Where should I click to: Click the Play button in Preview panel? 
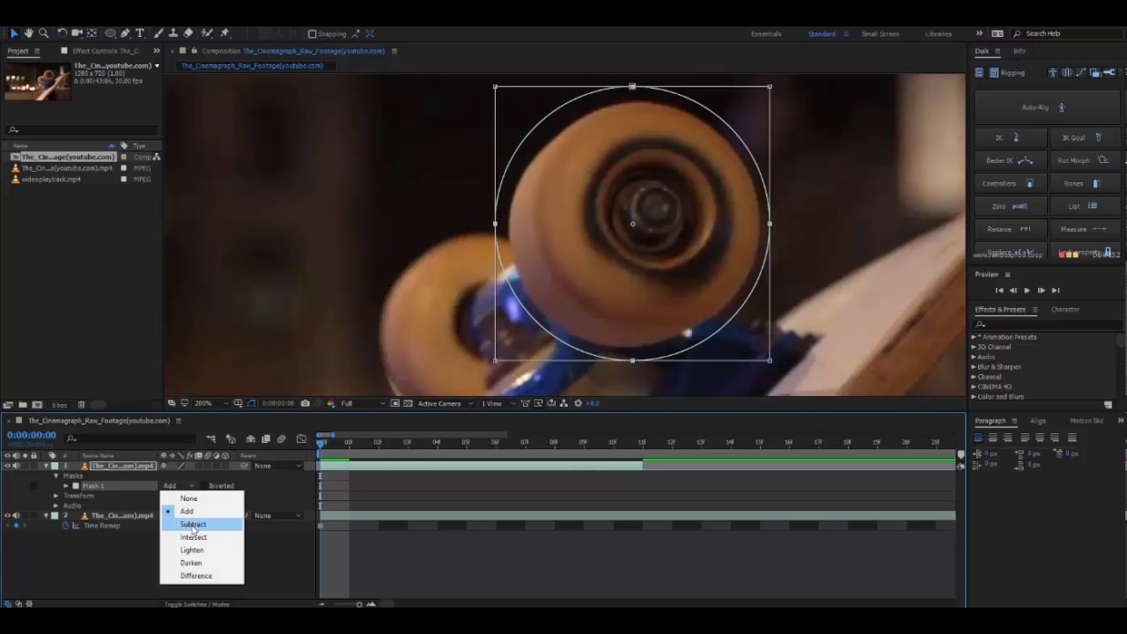pos(1027,291)
